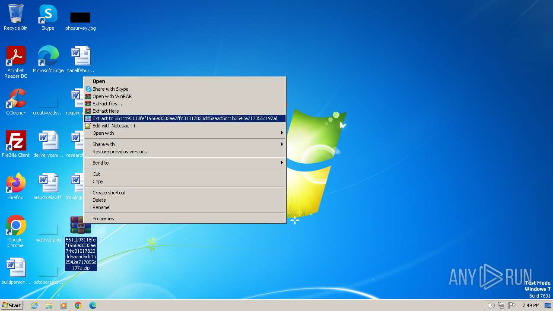Select the deliverycam... Word document

coord(48,144)
